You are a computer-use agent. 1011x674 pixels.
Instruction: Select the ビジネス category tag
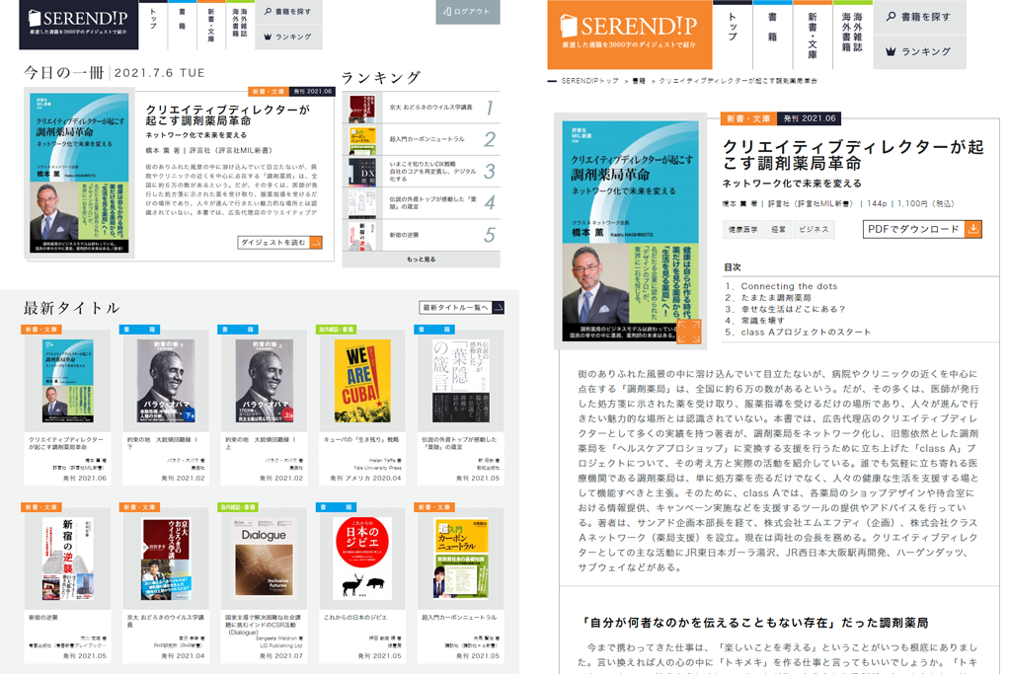click(814, 229)
